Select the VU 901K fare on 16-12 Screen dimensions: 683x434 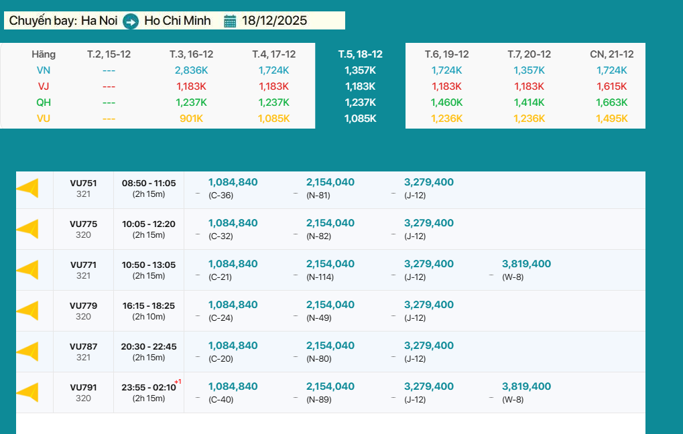tap(191, 119)
